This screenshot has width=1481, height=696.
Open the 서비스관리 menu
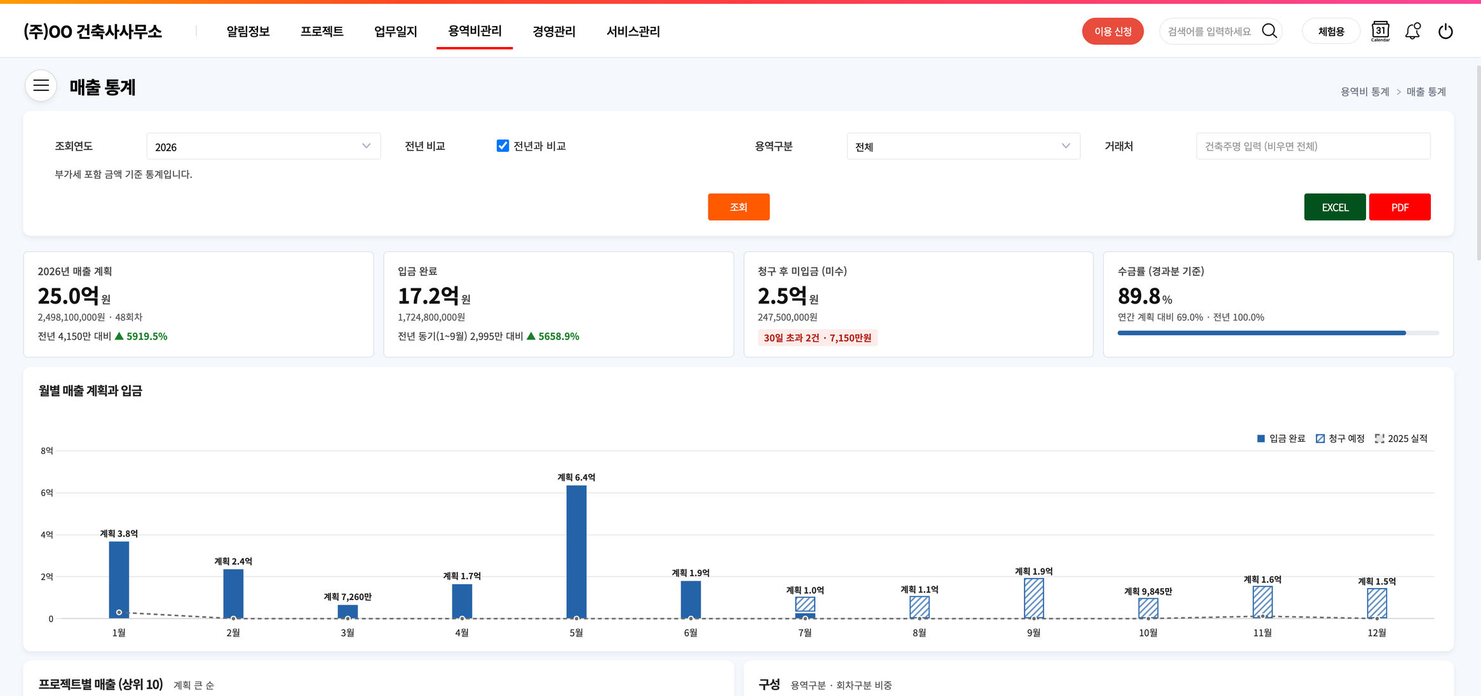(633, 31)
